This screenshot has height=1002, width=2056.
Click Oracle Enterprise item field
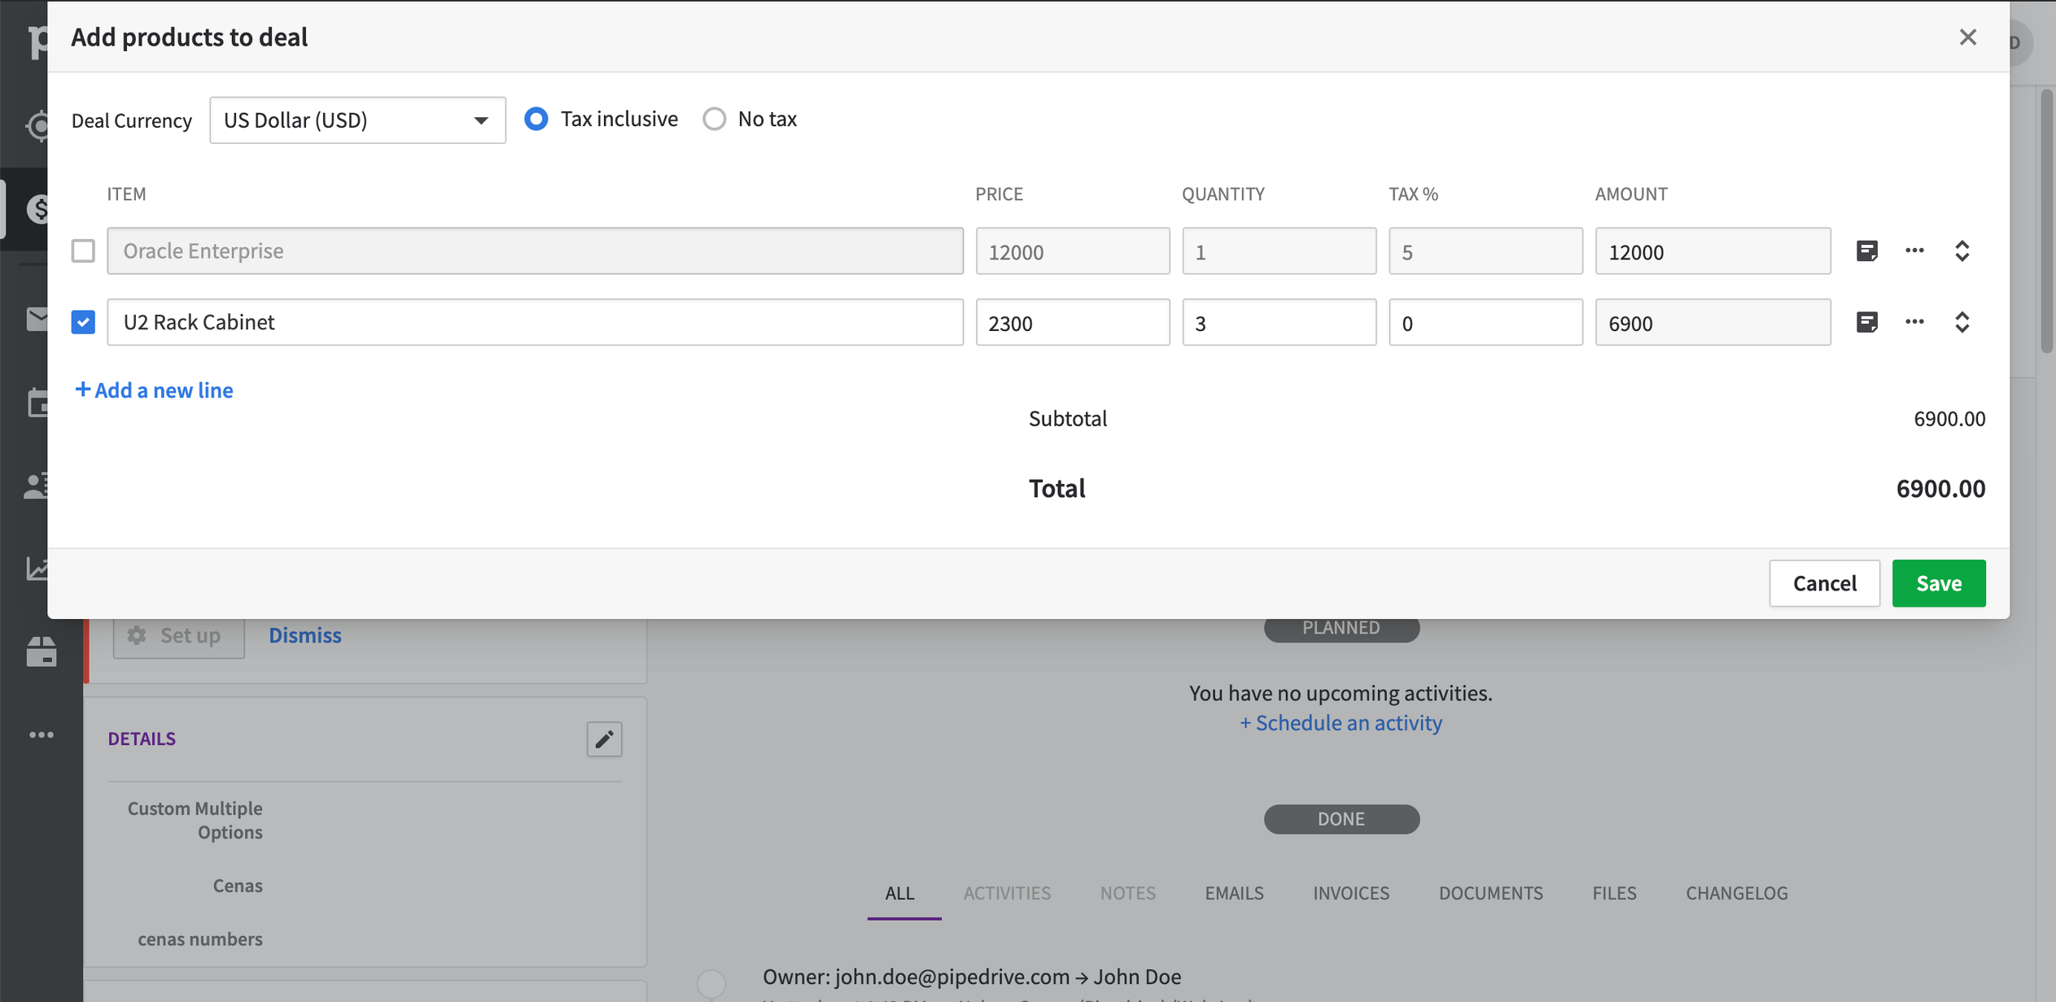[535, 250]
